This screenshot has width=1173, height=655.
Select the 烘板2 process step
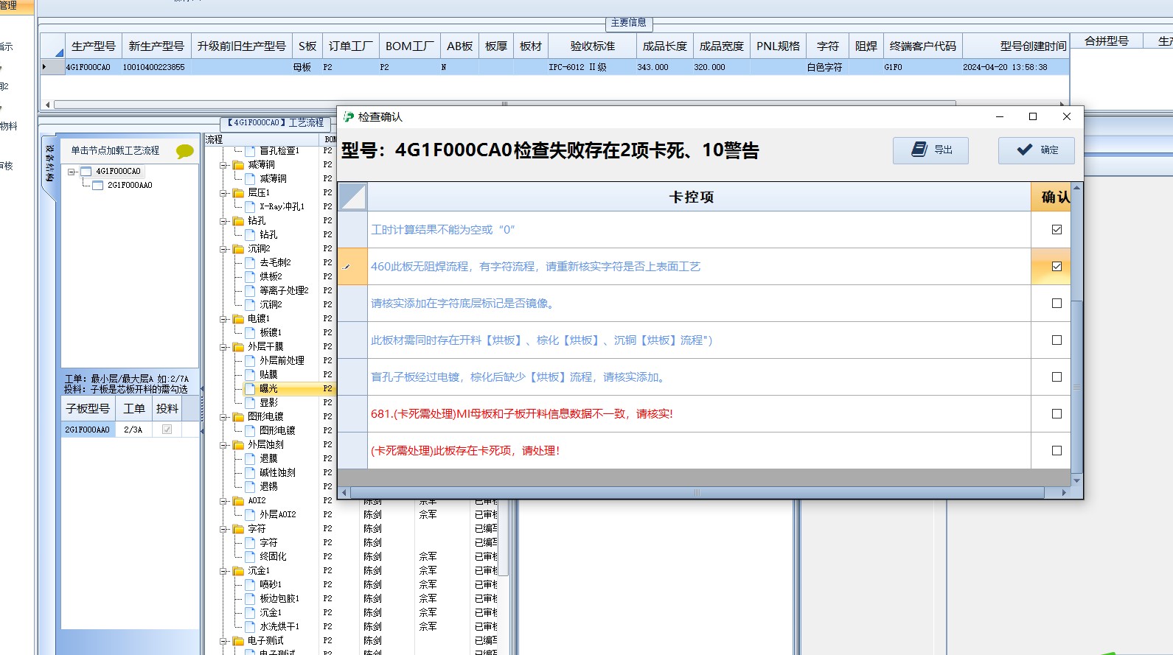pos(271,277)
